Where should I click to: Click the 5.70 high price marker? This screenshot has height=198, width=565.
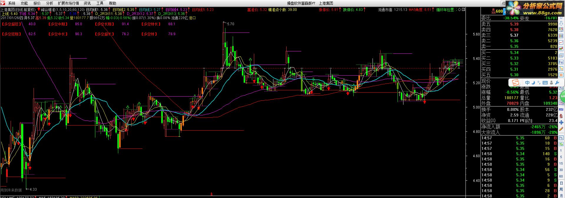click(231, 24)
